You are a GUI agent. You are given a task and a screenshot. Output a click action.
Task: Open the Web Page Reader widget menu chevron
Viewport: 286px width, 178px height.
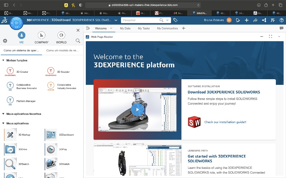pyautogui.click(x=279, y=37)
